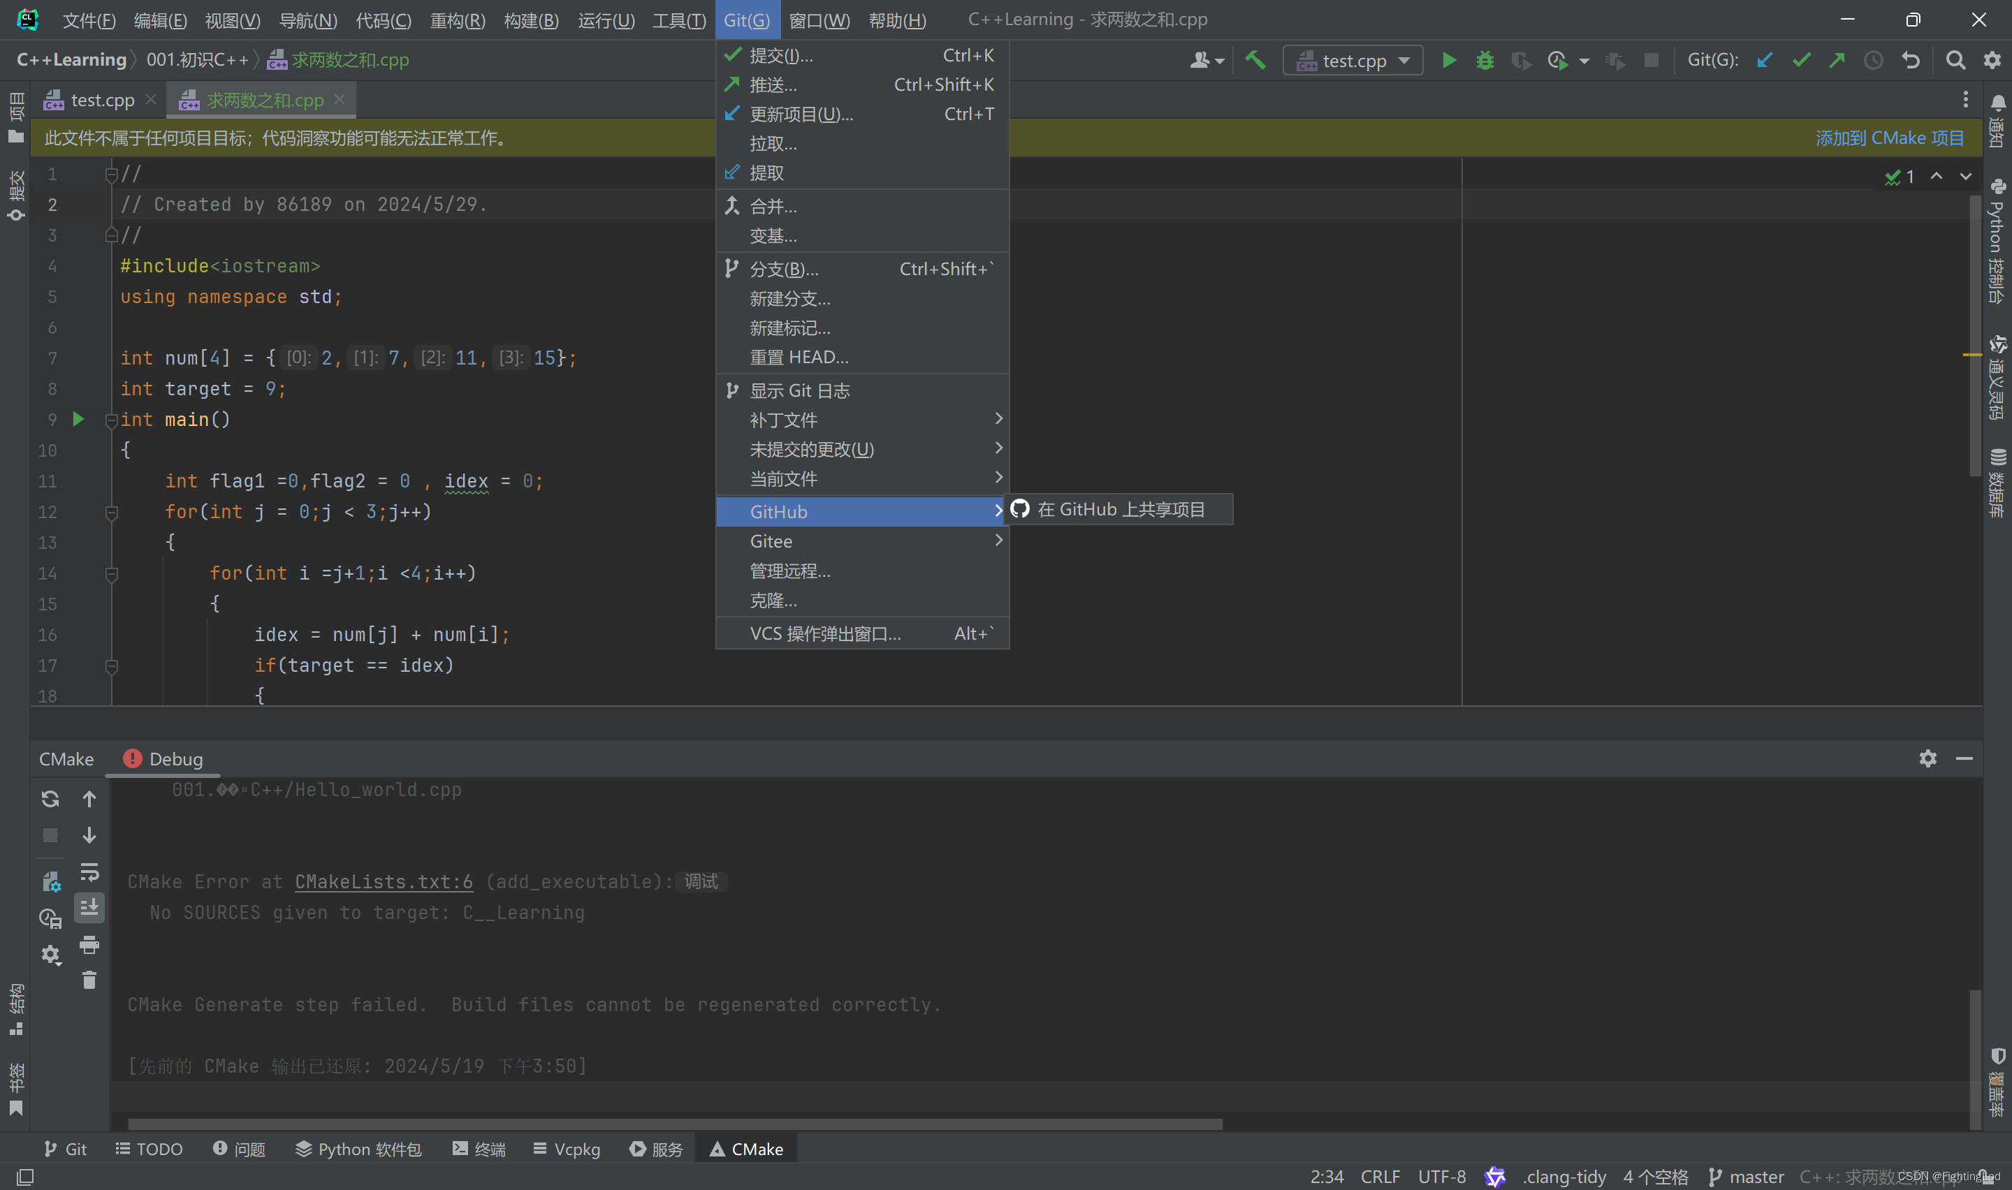This screenshot has height=1190, width=2012.
Task: Click the Git push arrow in toolbar
Action: click(x=1837, y=60)
